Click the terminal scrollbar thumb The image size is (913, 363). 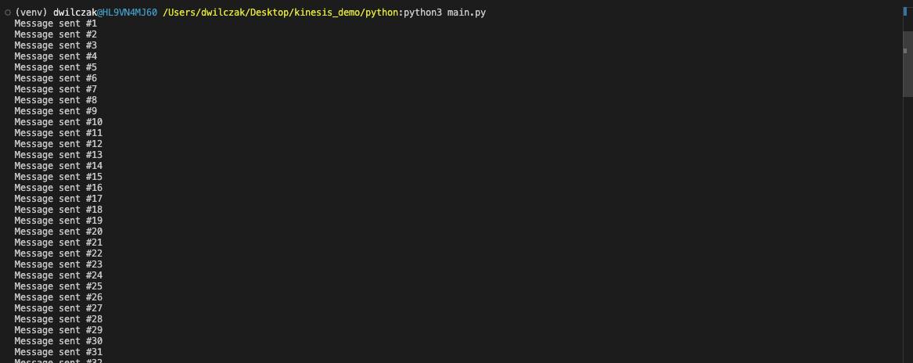[x=908, y=64]
